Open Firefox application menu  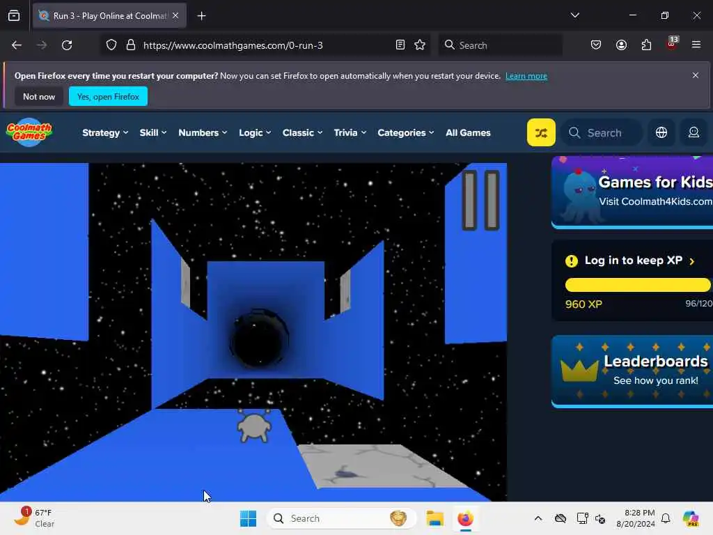coord(696,45)
